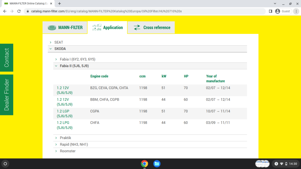This screenshot has width=301, height=169.
Task: Open the Contact side panel
Action: [x=7, y=58]
